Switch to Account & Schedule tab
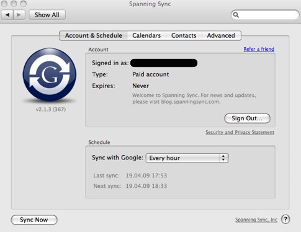This screenshot has width=301, height=232. click(93, 35)
